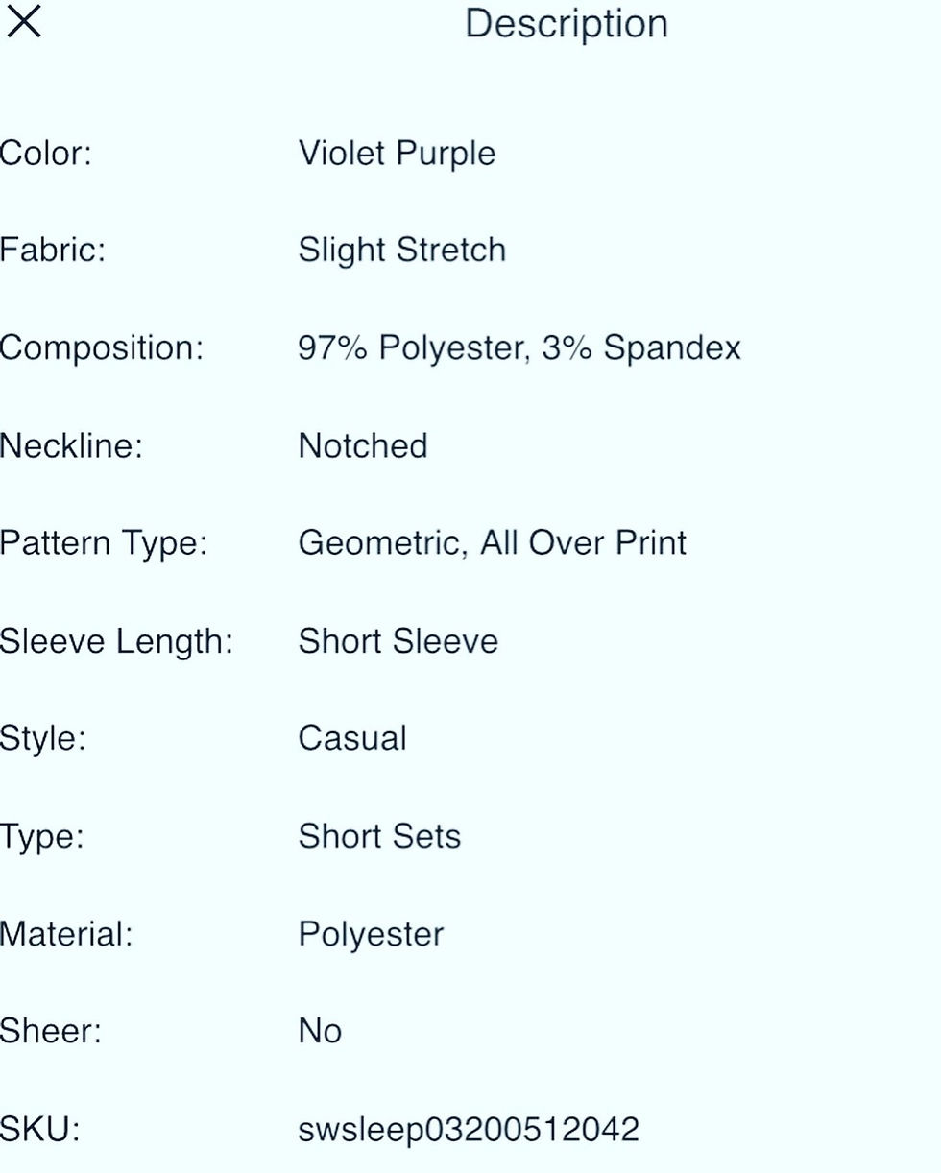This screenshot has height=1173, width=941.
Task: Click the Short Sleeve value
Action: point(398,640)
